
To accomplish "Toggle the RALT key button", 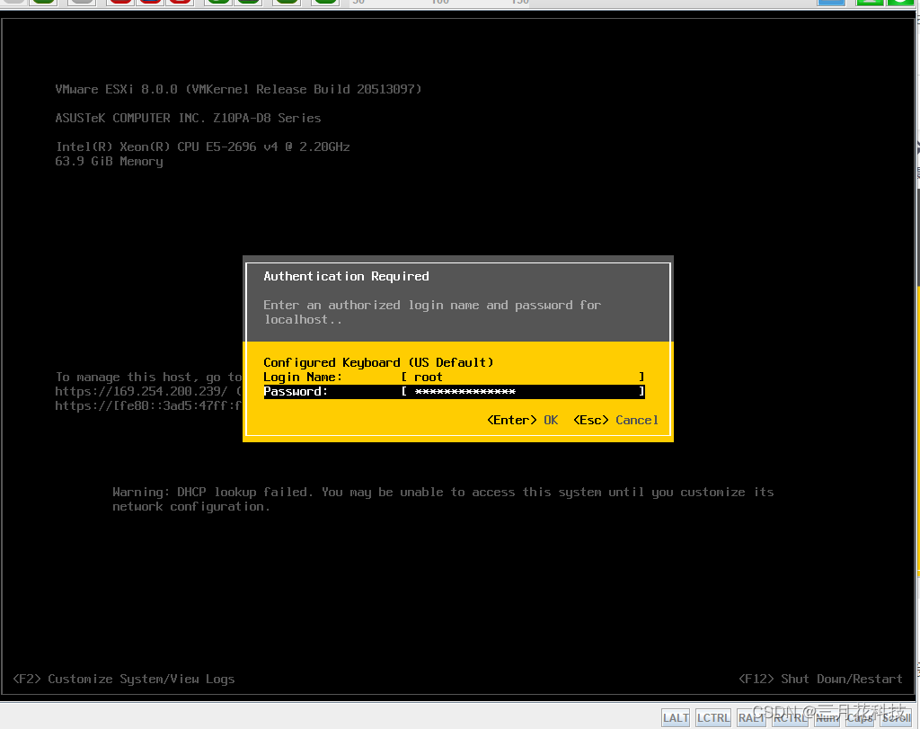I will coord(750,718).
